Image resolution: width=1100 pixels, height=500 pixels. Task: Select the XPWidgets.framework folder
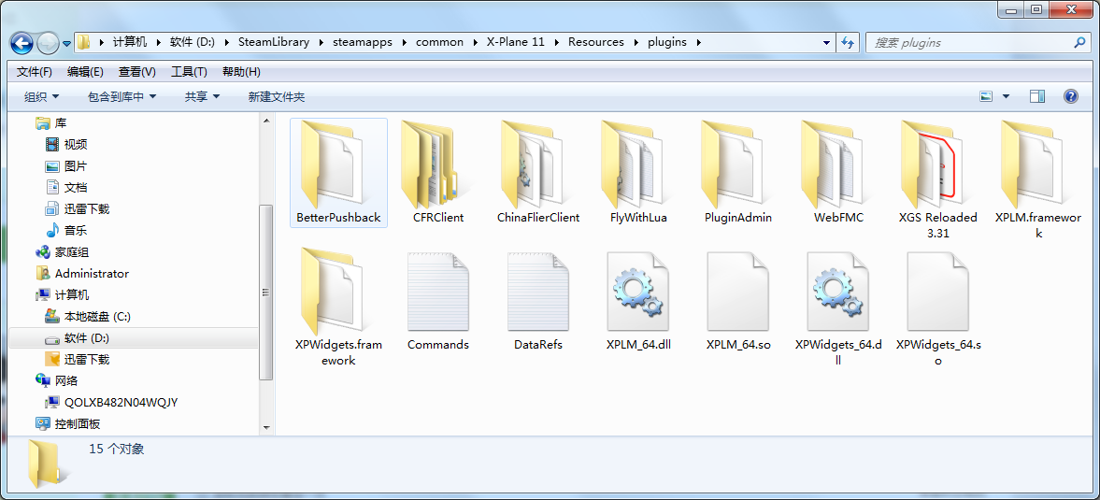(338, 307)
